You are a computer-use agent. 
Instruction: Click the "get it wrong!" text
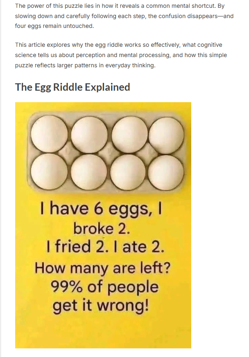100,306
